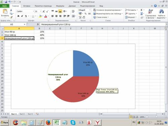Toggle bold formatting (Ж)
Viewport: 168px width, 126px height.
click(x=18, y=16)
